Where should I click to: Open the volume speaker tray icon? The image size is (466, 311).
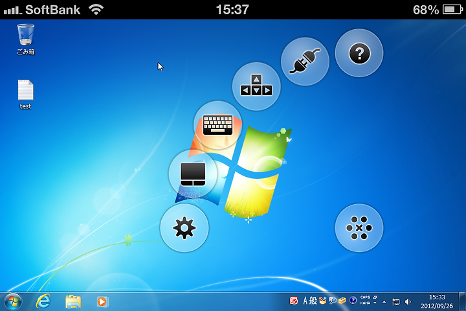click(408, 302)
